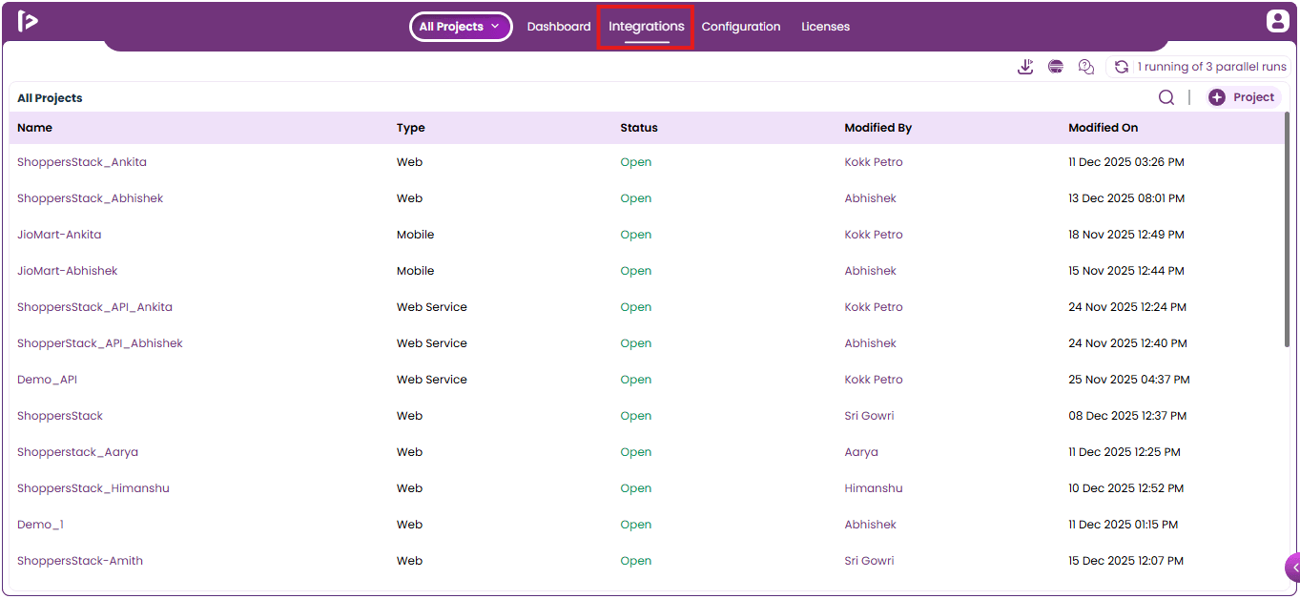Open project JioMart-Abhishek
1300x599 pixels.
coord(68,271)
